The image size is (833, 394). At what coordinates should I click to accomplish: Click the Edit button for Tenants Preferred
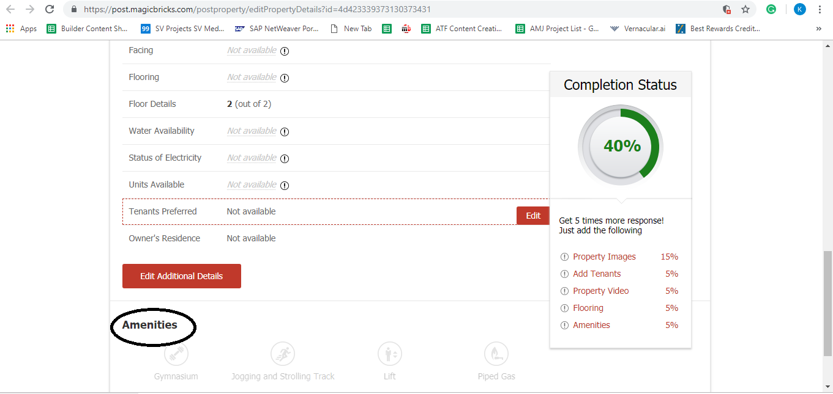point(532,216)
